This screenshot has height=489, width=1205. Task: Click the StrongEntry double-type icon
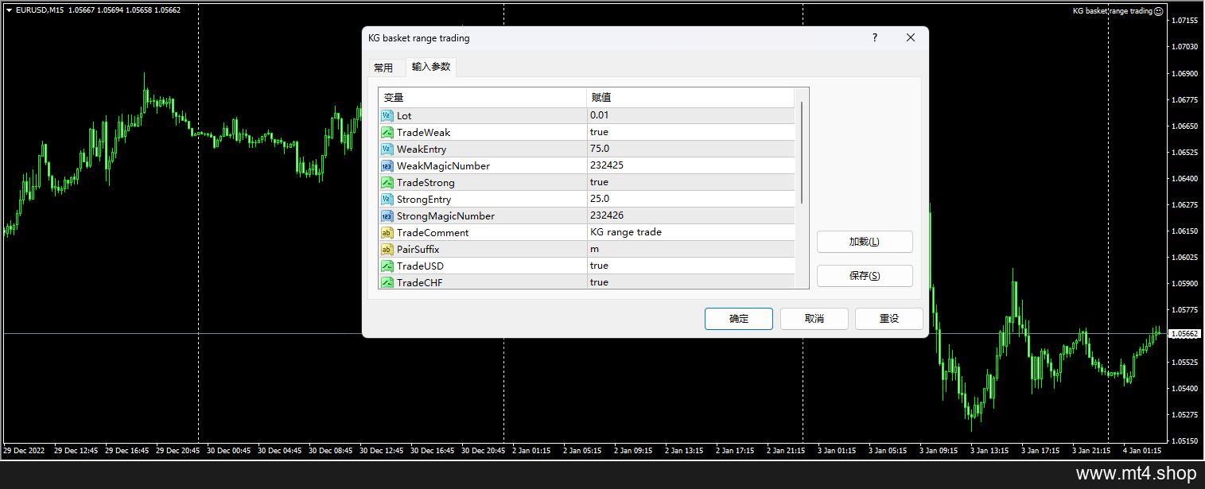pyautogui.click(x=387, y=200)
